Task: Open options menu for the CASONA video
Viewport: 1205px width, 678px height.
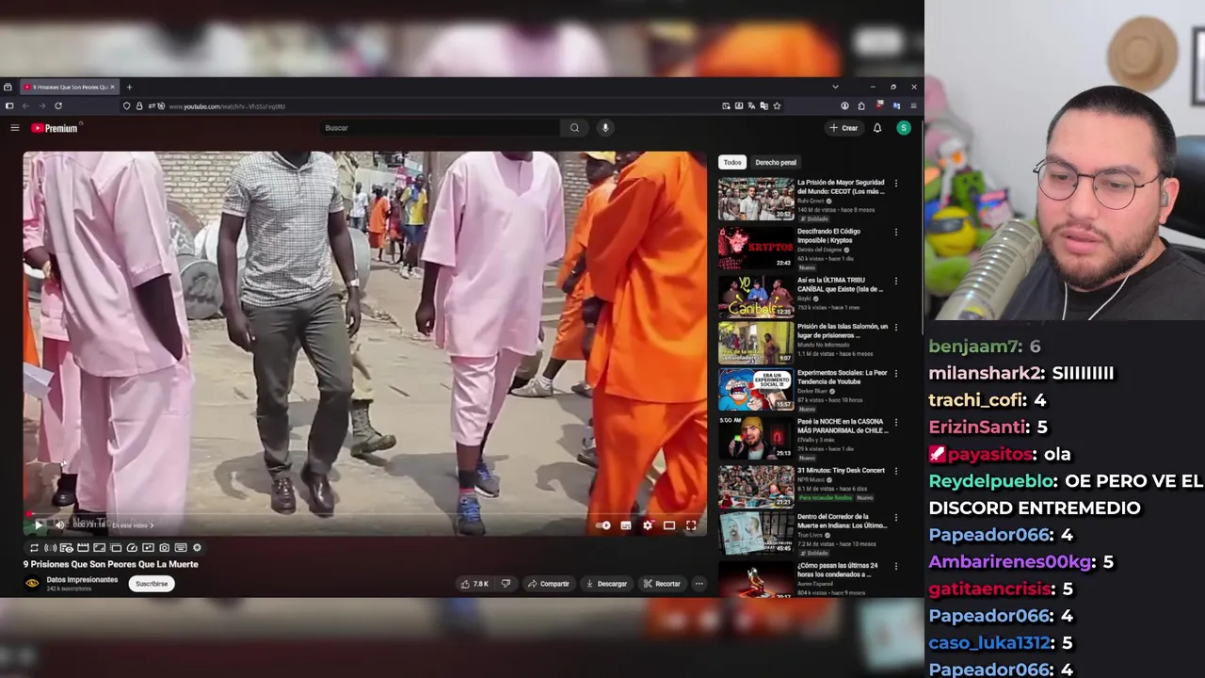Action: pyautogui.click(x=895, y=423)
